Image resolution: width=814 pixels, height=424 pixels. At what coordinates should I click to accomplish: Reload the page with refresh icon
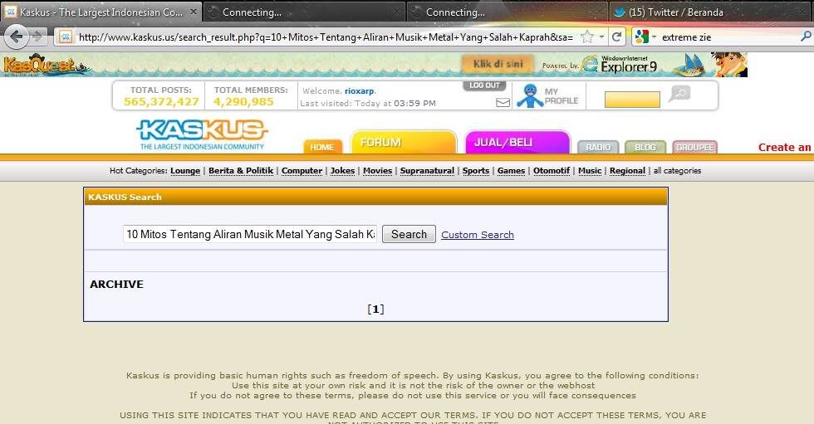click(616, 37)
